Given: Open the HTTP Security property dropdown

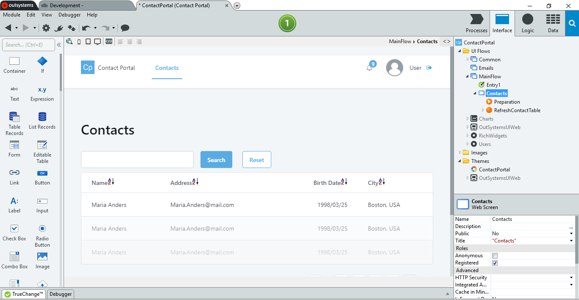Looking at the screenshot, I should pyautogui.click(x=571, y=278).
